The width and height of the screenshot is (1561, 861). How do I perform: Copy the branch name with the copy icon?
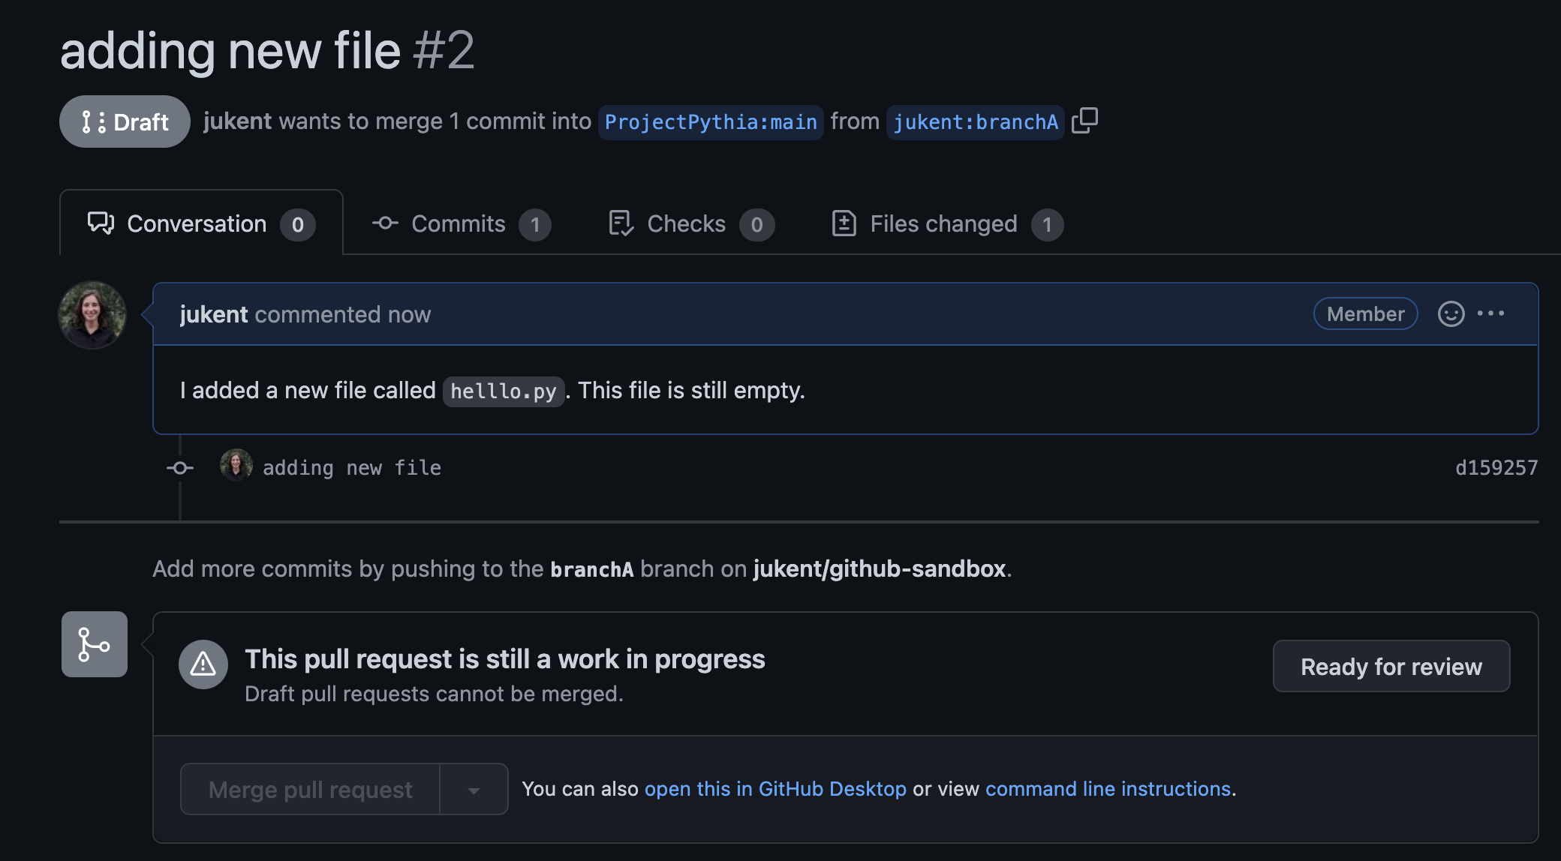1084,121
